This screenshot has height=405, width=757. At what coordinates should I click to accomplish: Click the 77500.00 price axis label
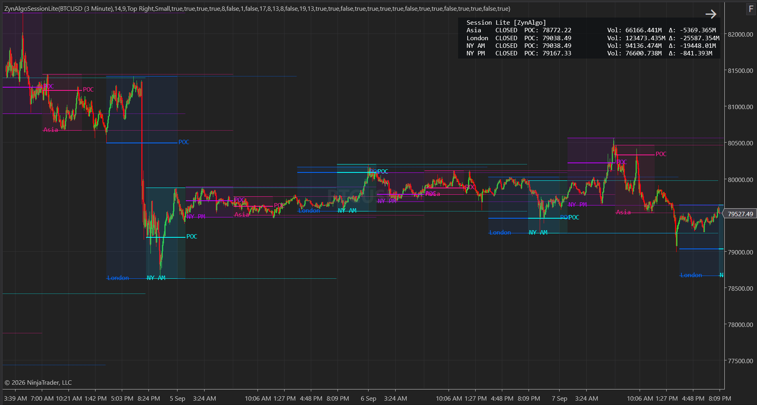click(740, 361)
